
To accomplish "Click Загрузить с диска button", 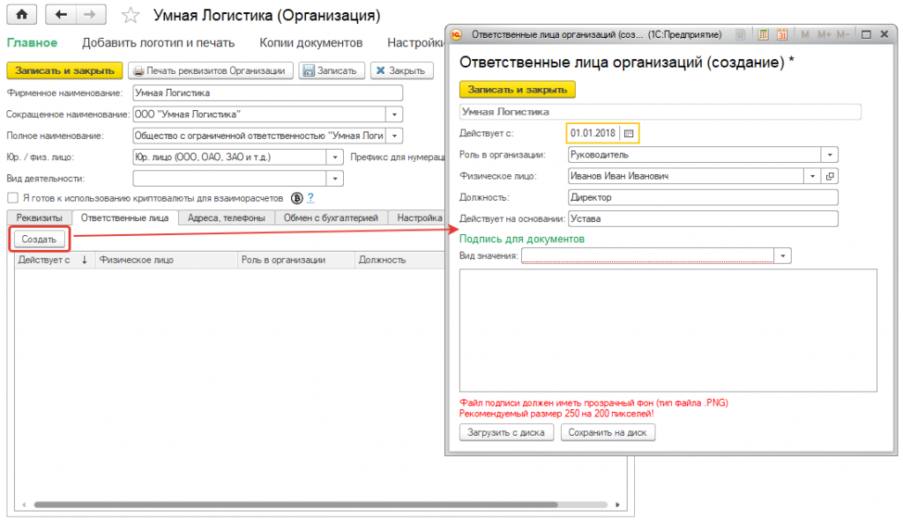I will point(506,432).
